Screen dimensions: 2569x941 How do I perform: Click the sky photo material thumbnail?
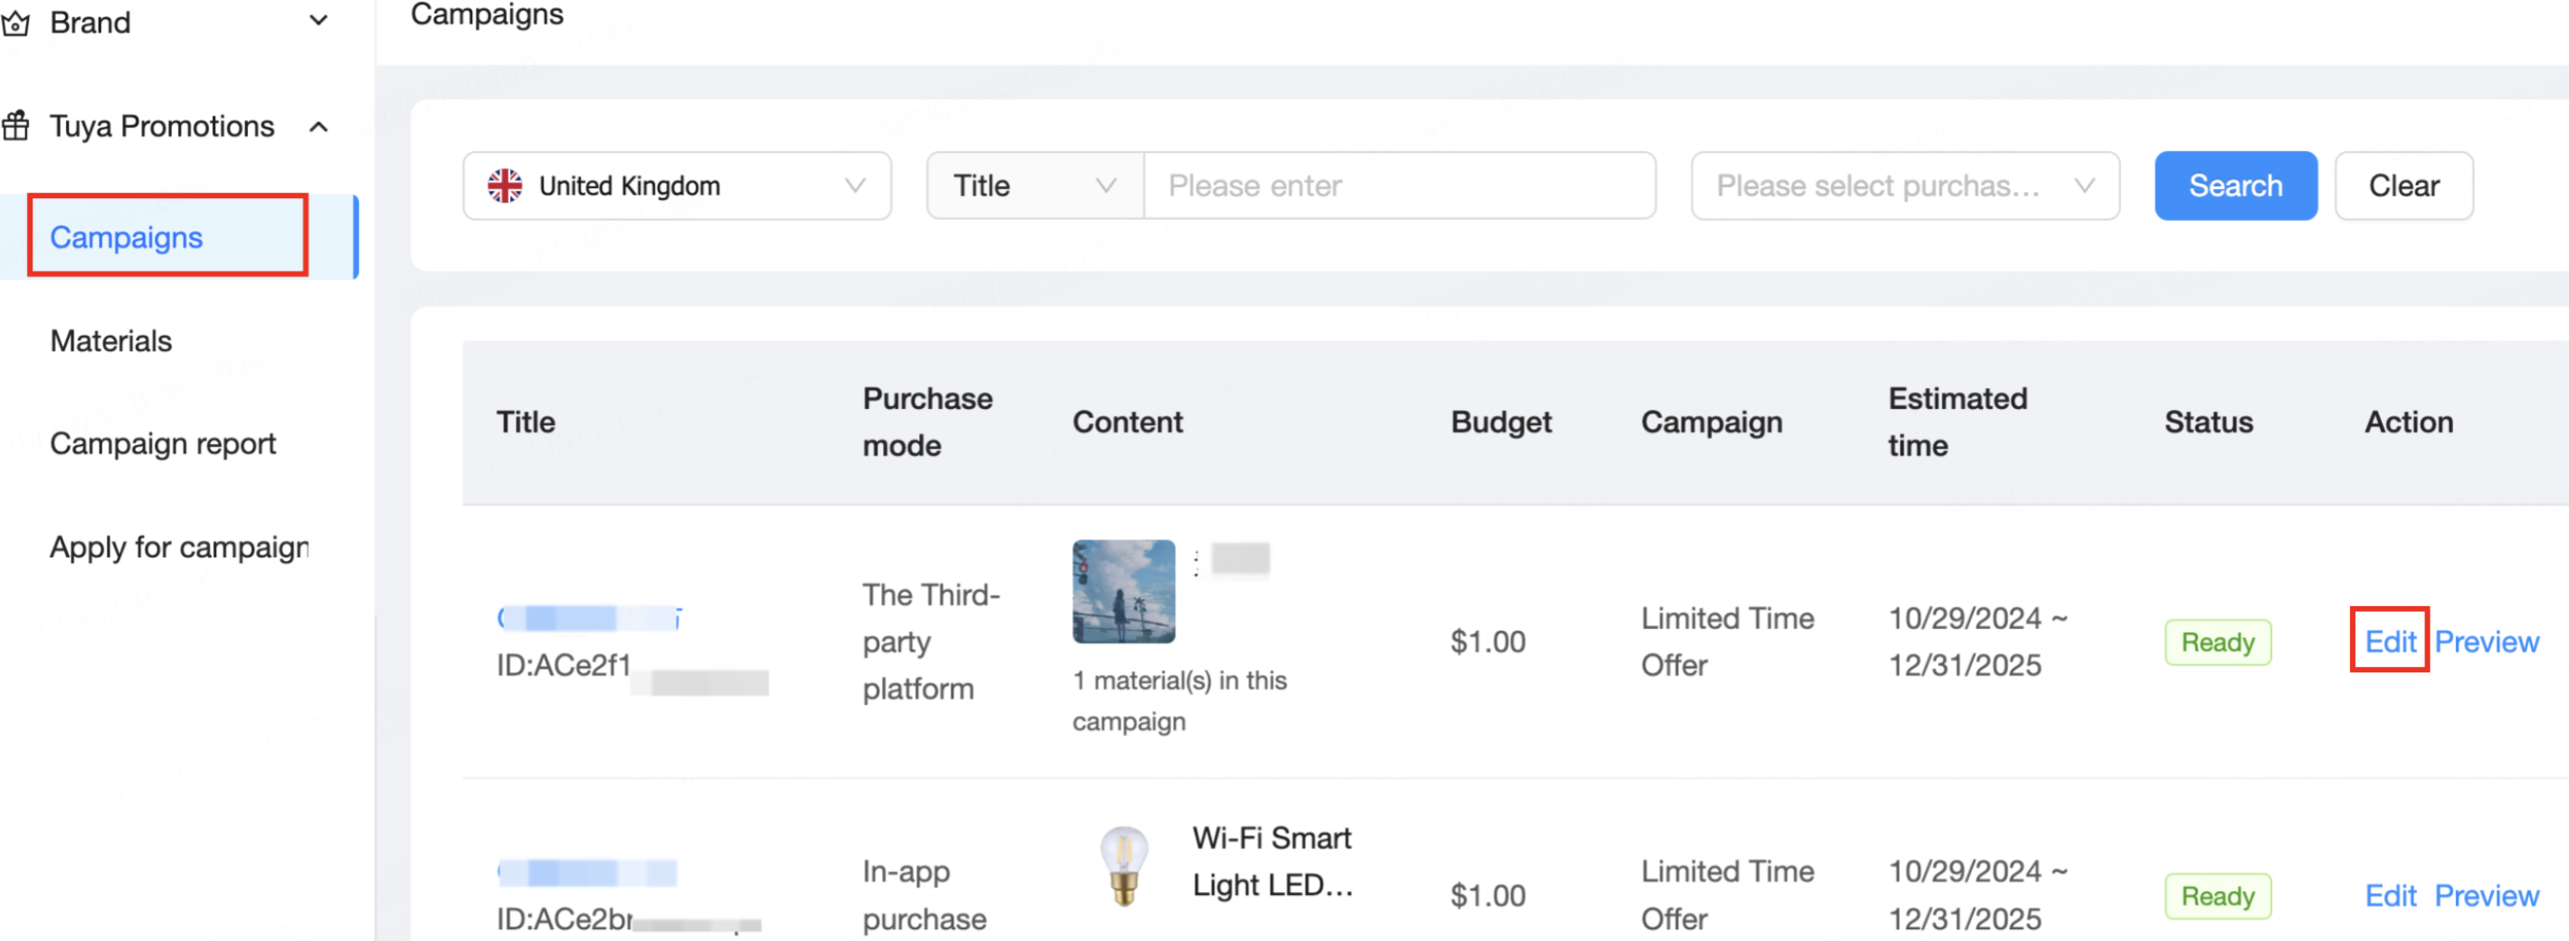1123,591
